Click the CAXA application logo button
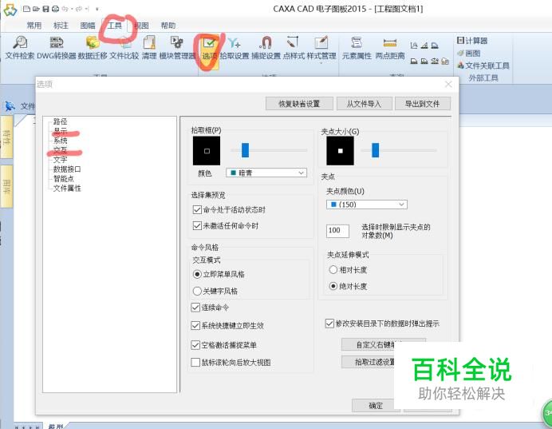Screen dimensions: 552x429 pyautogui.click(x=10, y=10)
